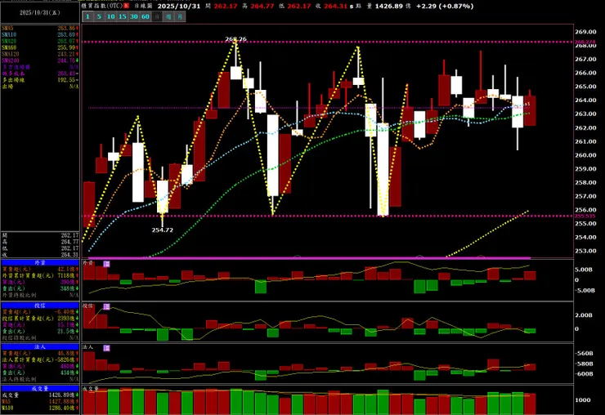This screenshot has height=415, width=605.
Task: Click the peak price label 268.26
Action: [235, 39]
